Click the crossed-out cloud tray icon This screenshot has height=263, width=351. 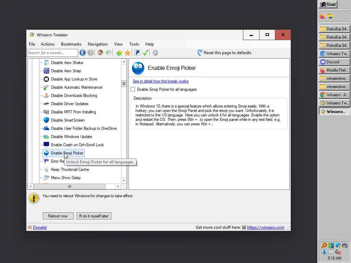(345, 246)
